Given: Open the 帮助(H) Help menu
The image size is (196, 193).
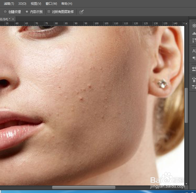Looking at the screenshot, I should [x=67, y=4].
